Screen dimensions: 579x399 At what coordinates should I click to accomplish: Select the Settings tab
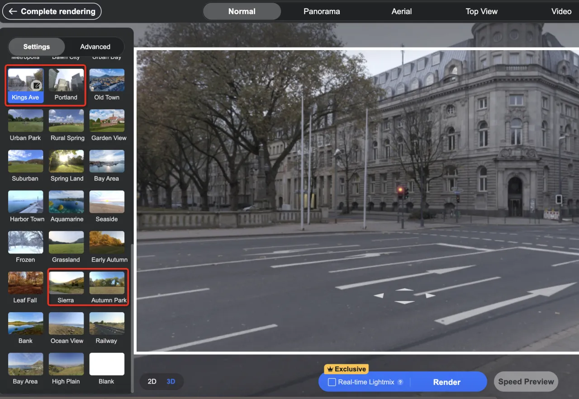pos(37,47)
